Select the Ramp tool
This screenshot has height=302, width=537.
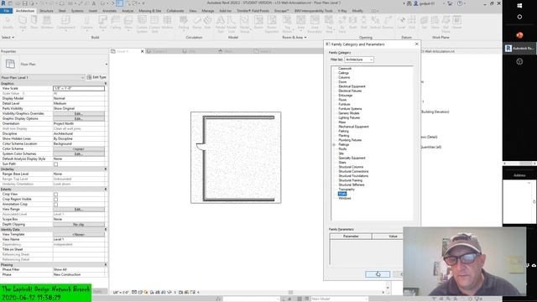click(197, 23)
